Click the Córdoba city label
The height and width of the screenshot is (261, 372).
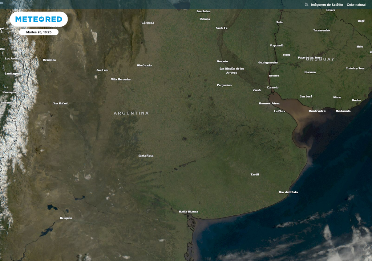pos(148,22)
